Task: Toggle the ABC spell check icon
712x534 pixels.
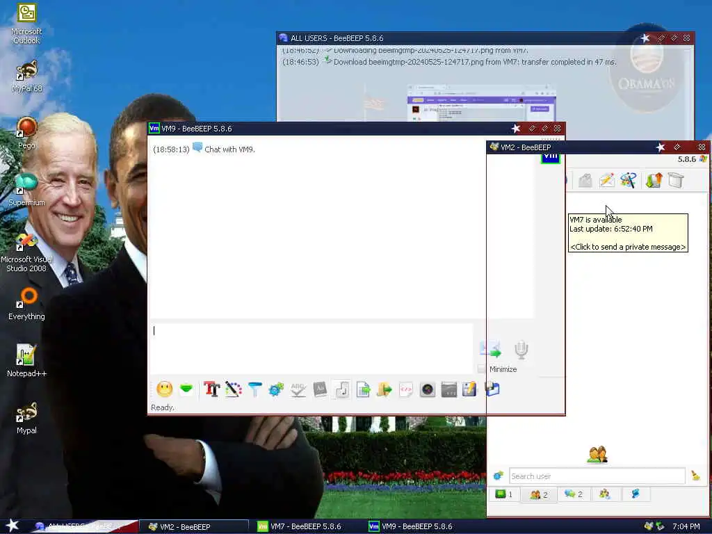Action: (298, 389)
